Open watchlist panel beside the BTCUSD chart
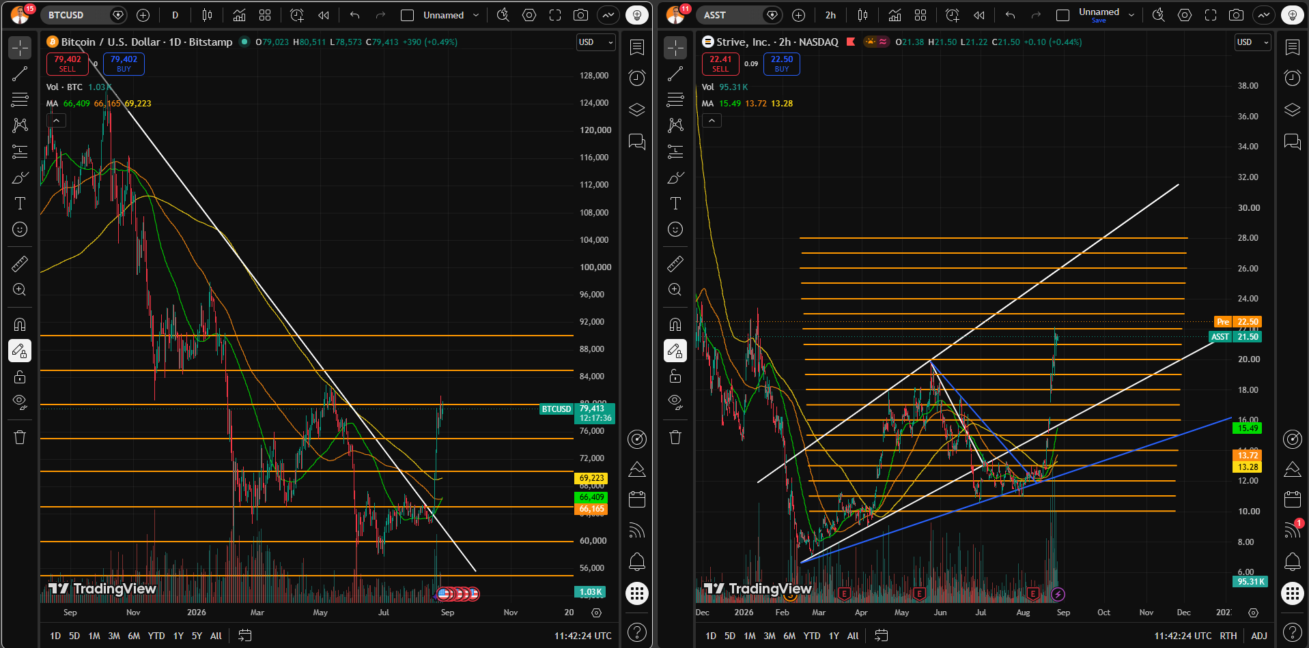1309x648 pixels. pyautogui.click(x=637, y=47)
